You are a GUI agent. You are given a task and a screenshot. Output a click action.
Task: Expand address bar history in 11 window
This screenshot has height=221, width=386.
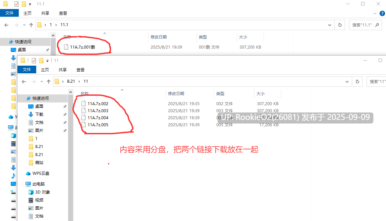(347, 82)
